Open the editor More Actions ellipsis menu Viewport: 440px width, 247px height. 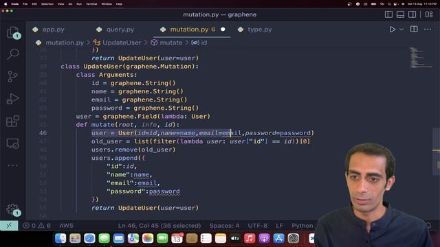428,29
